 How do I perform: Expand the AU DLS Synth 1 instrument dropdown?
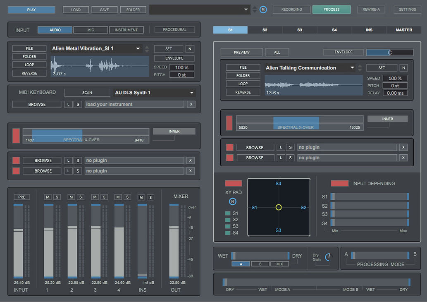[192, 93]
